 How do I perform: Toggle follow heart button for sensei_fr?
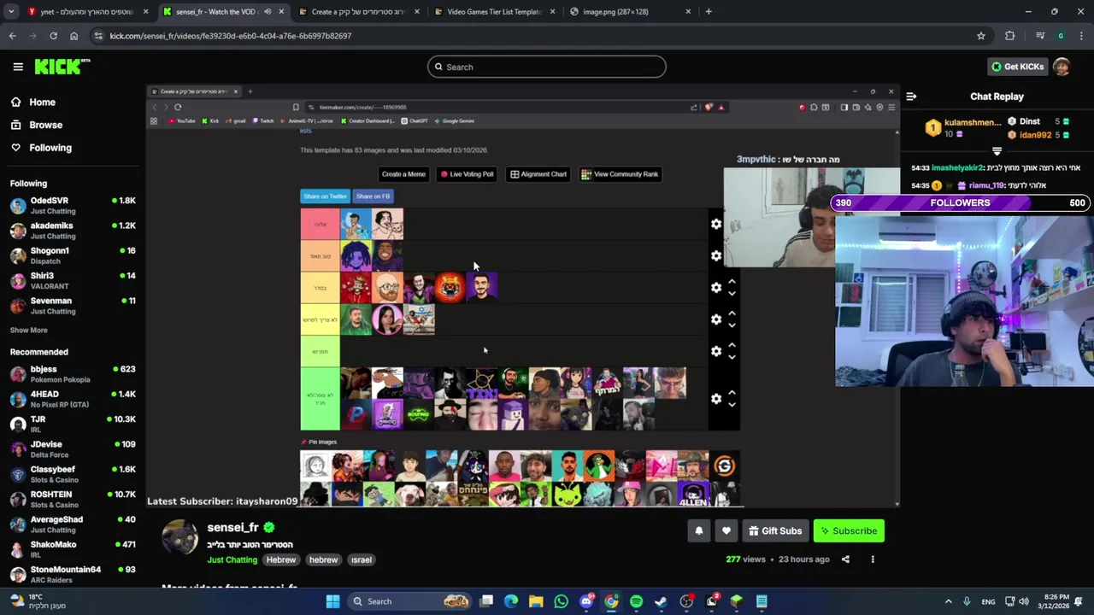[726, 530]
